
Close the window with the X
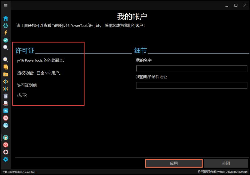pyautogui.click(x=245, y=5)
